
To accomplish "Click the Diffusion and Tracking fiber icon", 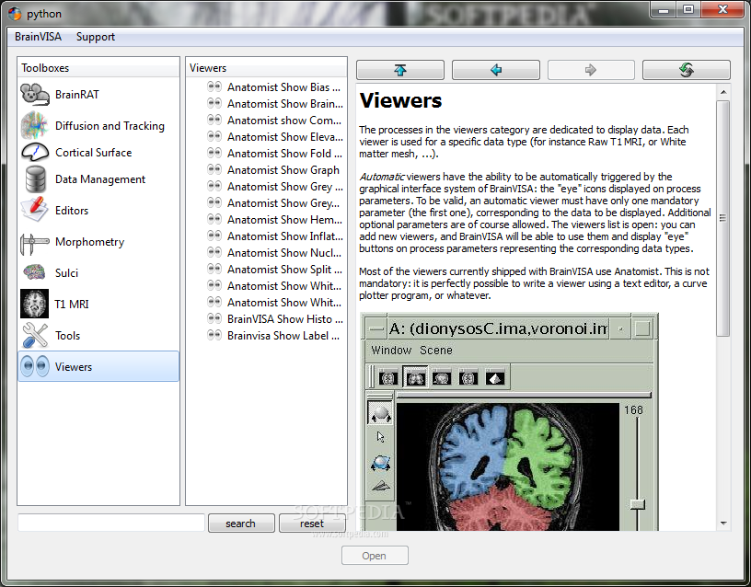I will [x=34, y=125].
